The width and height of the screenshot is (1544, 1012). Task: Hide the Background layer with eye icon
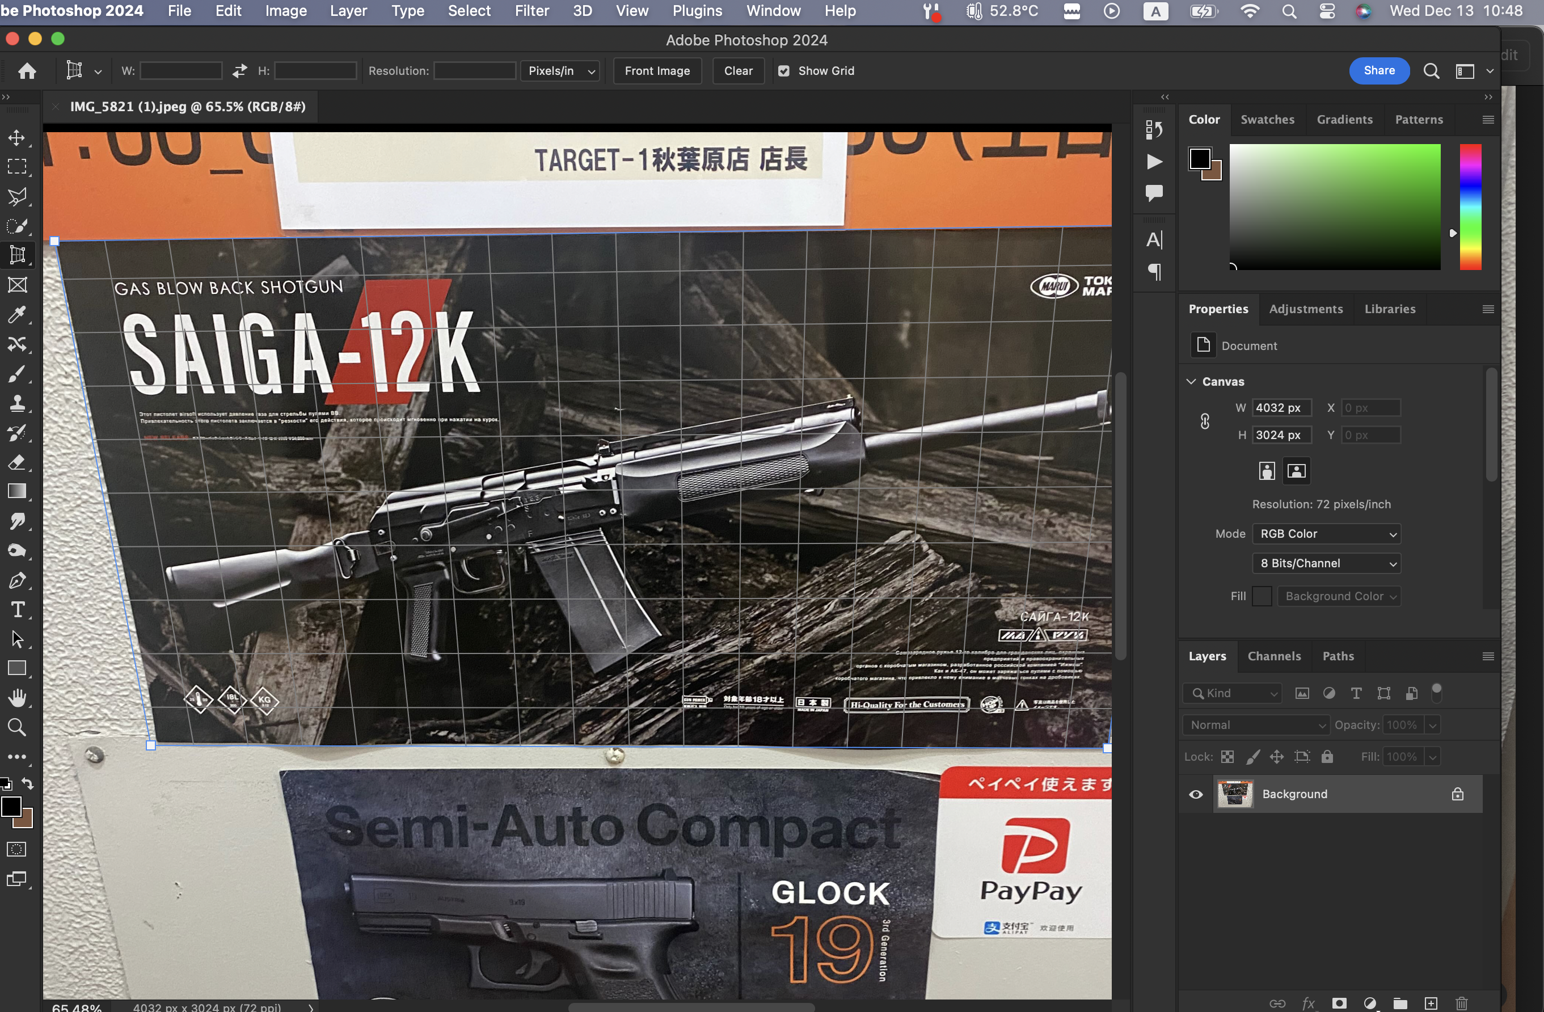(x=1196, y=794)
